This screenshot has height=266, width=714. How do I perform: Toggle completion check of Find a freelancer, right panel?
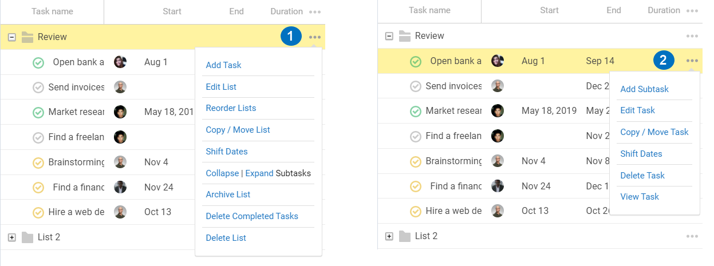tap(416, 137)
